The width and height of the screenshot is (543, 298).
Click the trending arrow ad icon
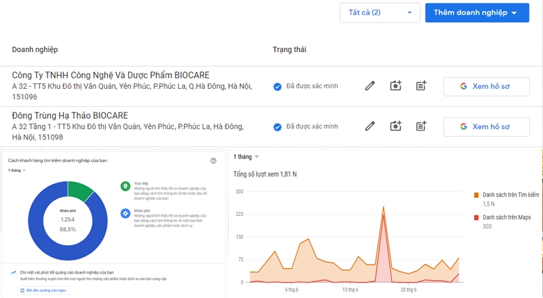[13, 273]
